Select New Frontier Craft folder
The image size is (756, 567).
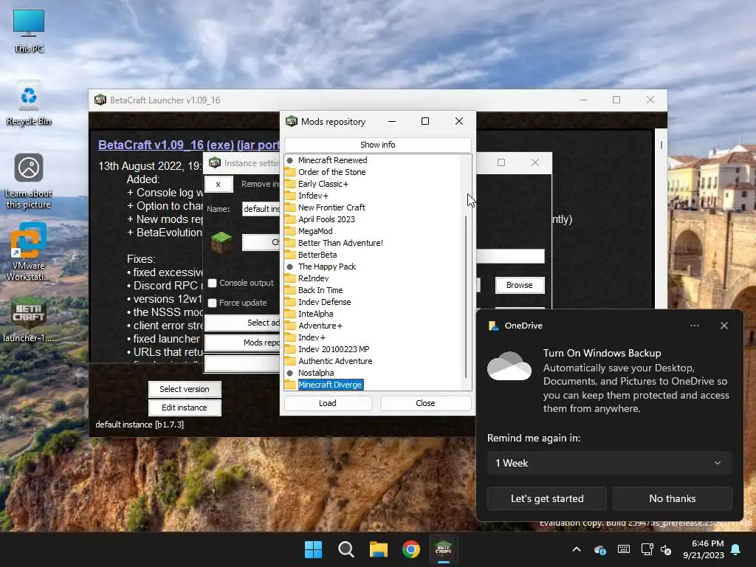pyautogui.click(x=331, y=207)
